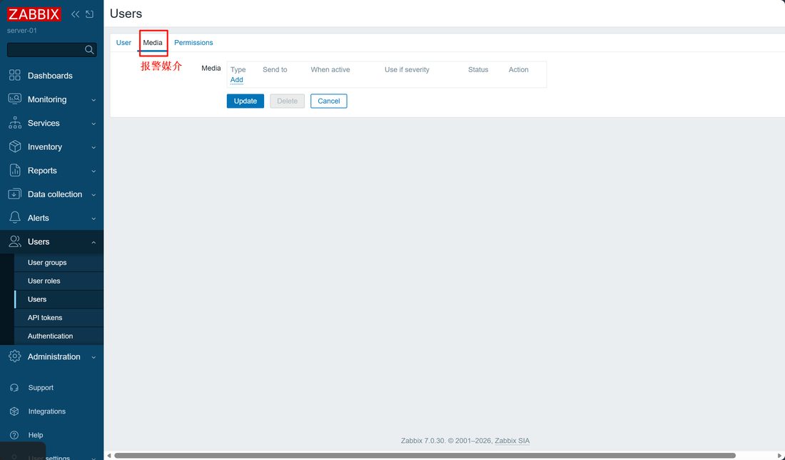Click the Users page heading

[x=126, y=14]
